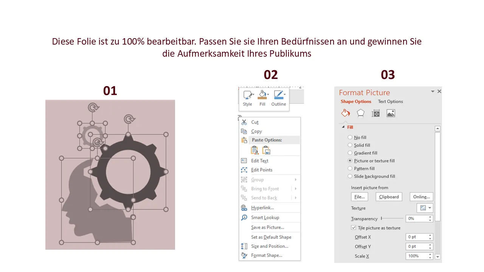Open the Picture icon tab
Viewport: 484px width, 272px height.
[x=391, y=113]
